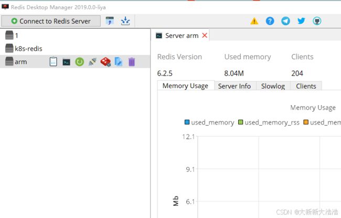Switch to the Slowlog tab
The height and width of the screenshot is (218, 341).
point(273,86)
